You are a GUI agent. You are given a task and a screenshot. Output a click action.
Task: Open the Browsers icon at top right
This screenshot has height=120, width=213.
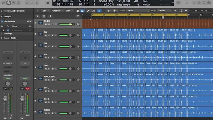coord(209,3)
